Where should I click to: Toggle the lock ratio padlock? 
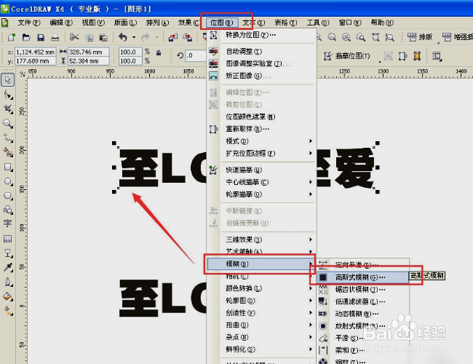(x=159, y=53)
